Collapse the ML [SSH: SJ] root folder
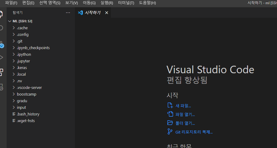277x148 pixels. 10,21
